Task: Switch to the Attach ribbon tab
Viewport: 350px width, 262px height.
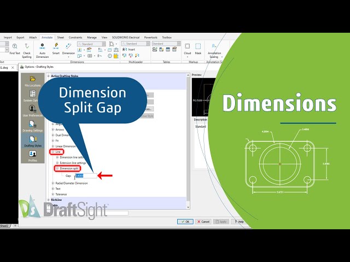Action: tap(33, 38)
